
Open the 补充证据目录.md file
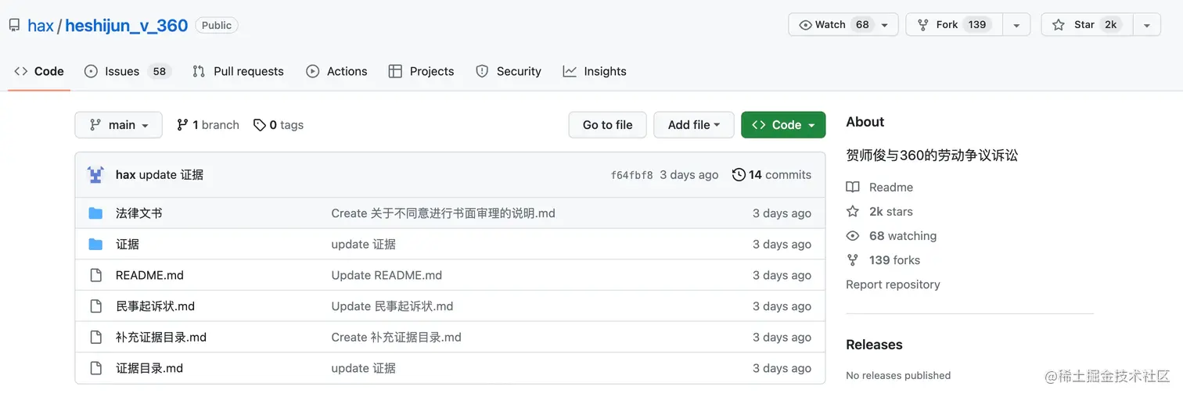[161, 338]
